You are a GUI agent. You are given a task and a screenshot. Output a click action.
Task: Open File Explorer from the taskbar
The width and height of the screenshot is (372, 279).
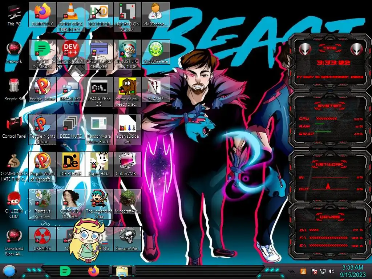122,271
